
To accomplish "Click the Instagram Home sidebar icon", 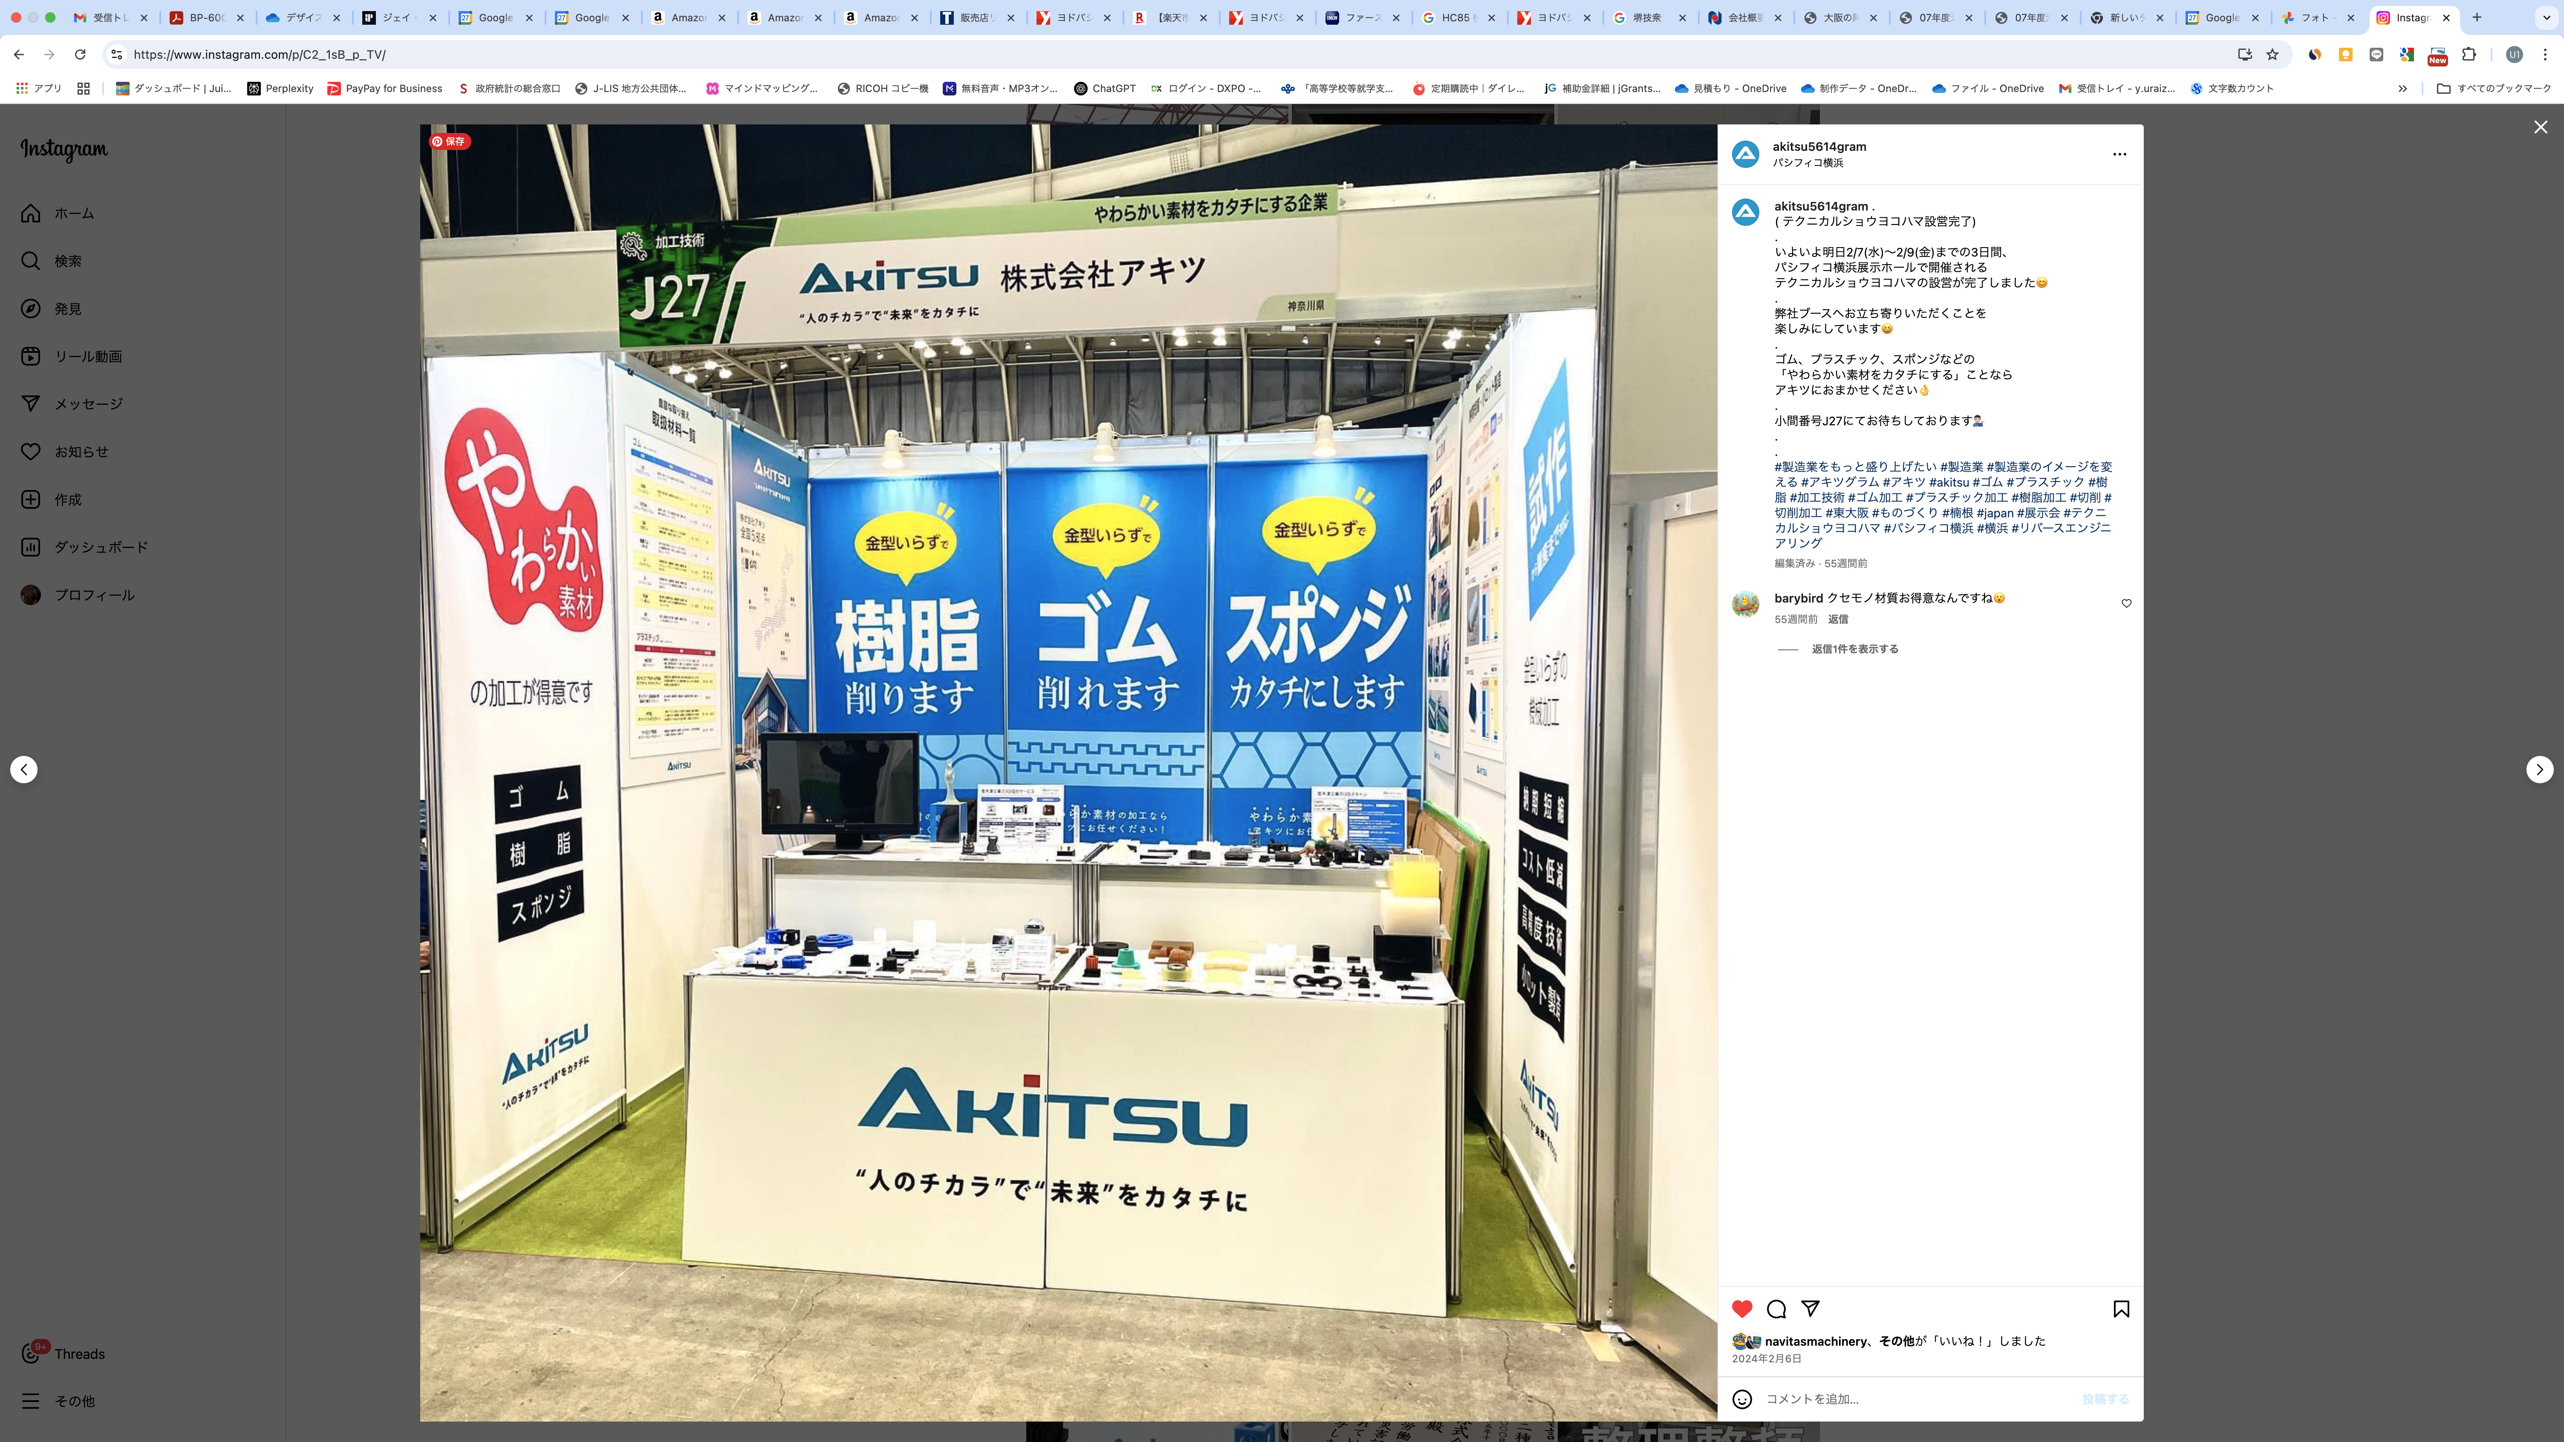I will tap(31, 213).
